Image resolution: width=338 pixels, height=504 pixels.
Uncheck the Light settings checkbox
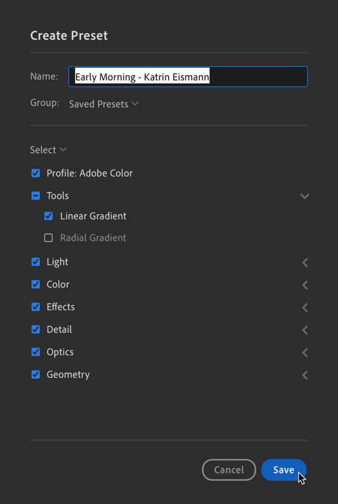point(35,262)
